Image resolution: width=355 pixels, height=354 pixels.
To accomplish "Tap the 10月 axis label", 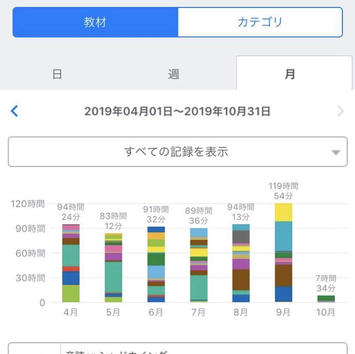I will [325, 312].
